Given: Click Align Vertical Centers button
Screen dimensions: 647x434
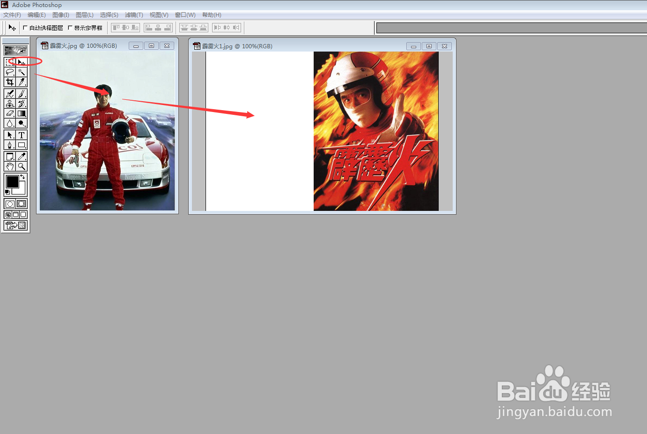Looking at the screenshot, I should (x=125, y=28).
